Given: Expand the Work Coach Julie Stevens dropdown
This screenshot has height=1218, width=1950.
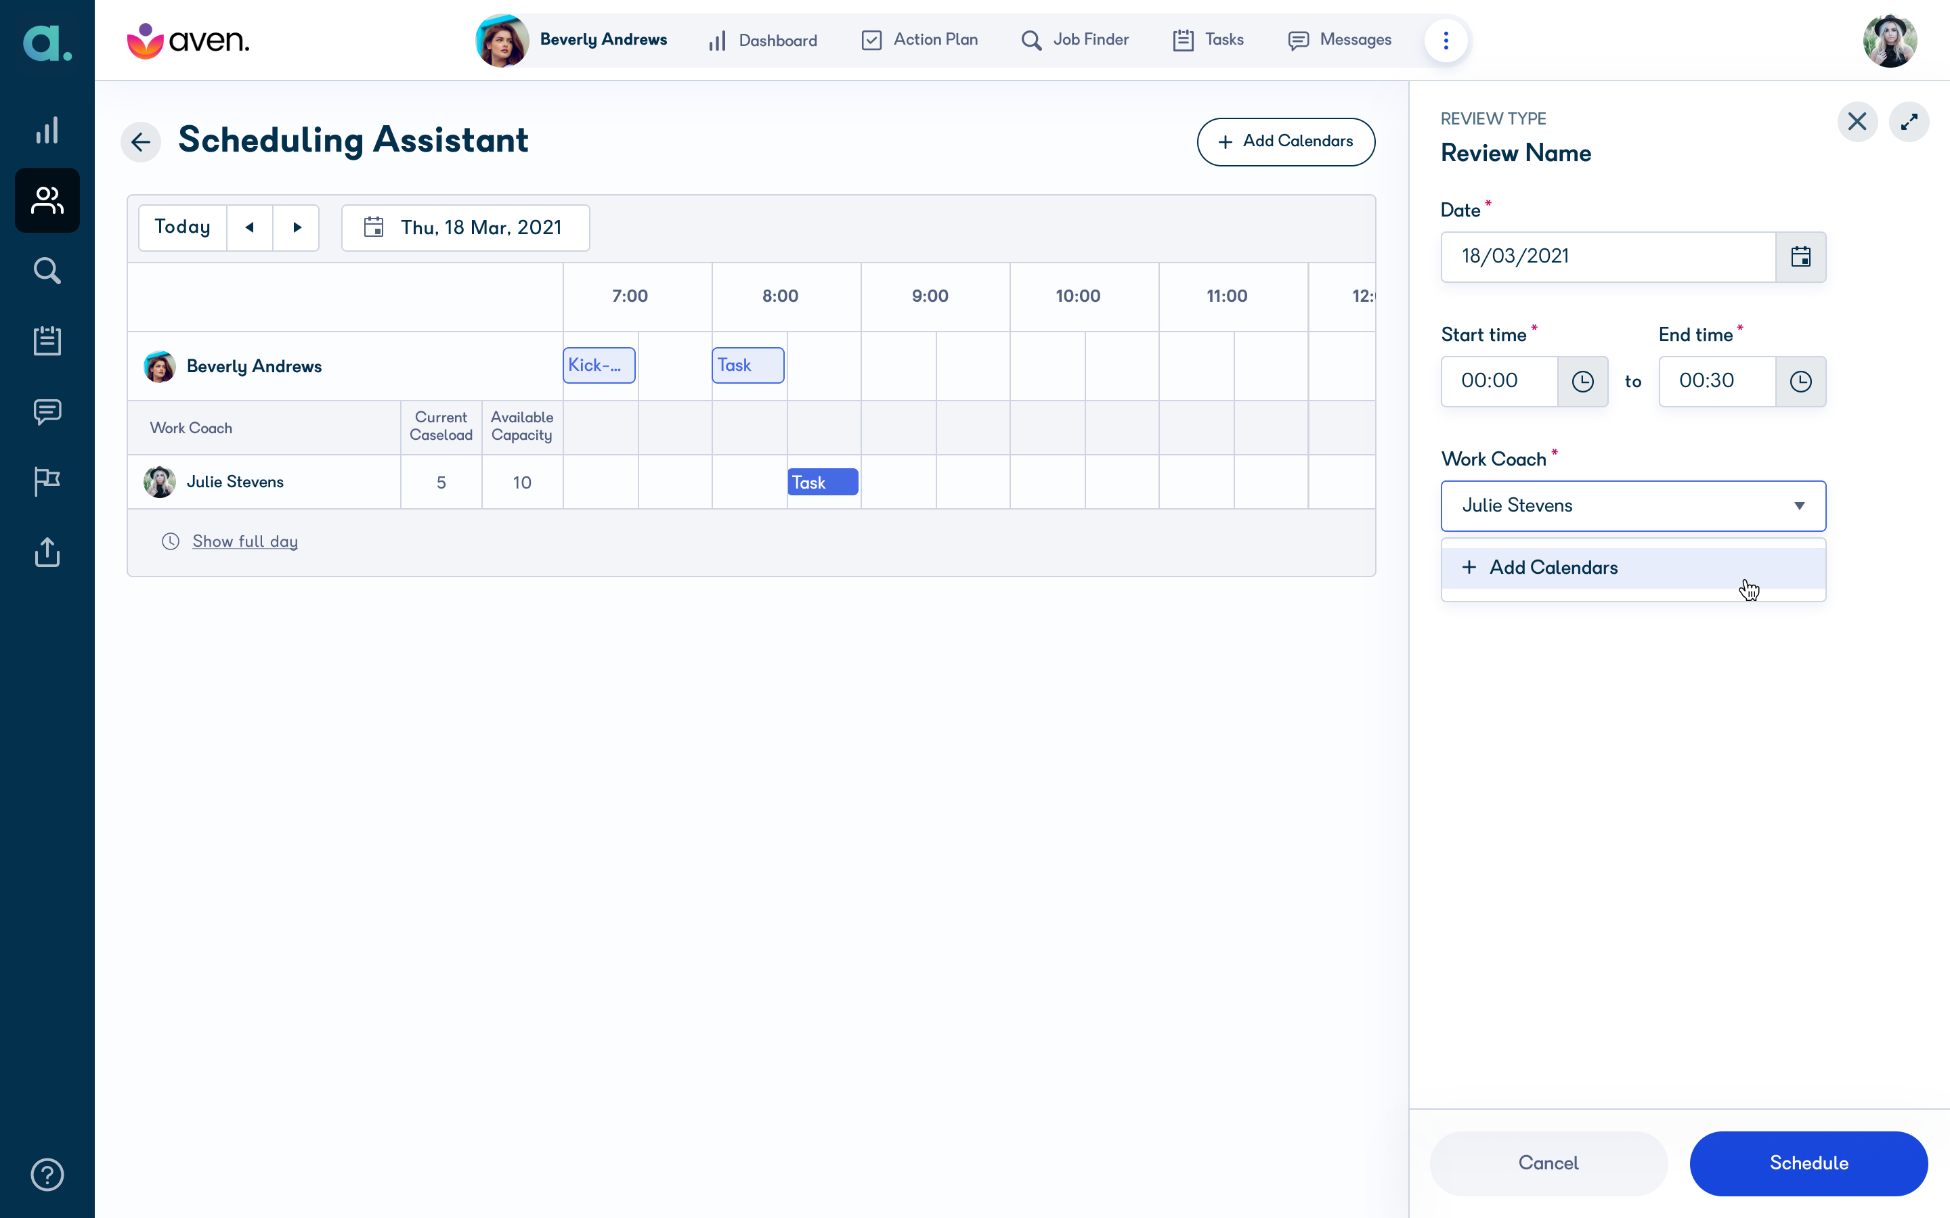Looking at the screenshot, I should [x=1633, y=506].
